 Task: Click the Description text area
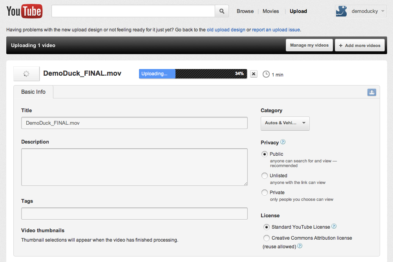(134, 167)
